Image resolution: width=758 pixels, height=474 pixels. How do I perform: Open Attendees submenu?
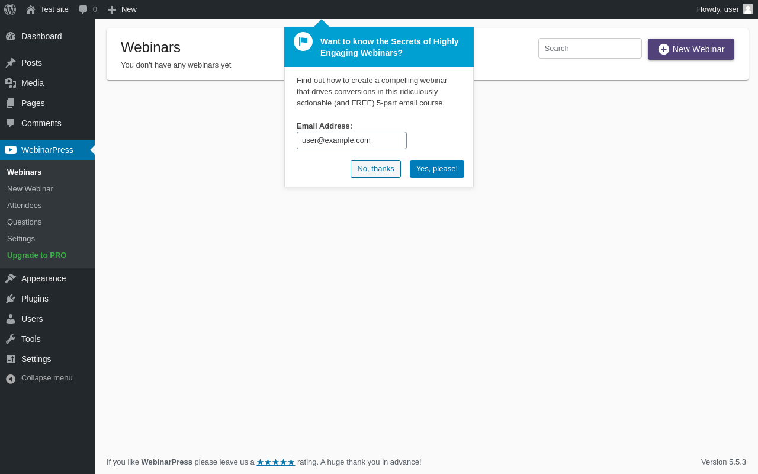click(x=24, y=205)
